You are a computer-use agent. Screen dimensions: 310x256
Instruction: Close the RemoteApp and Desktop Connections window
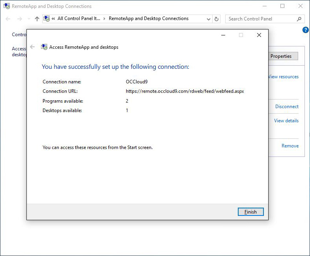[x=300, y=6]
